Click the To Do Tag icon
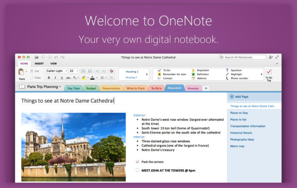Viewport: 297px width, 188px height. pyautogui.click(x=268, y=72)
